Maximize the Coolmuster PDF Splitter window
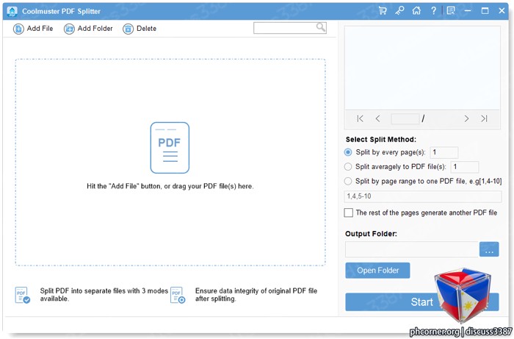Image resolution: width=514 pixels, height=339 pixels. [x=485, y=11]
